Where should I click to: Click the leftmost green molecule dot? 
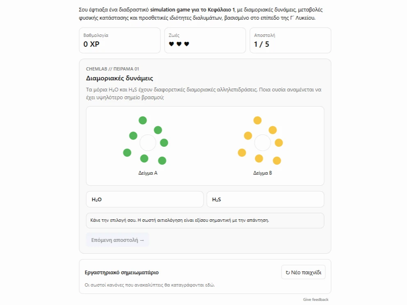[127, 152]
